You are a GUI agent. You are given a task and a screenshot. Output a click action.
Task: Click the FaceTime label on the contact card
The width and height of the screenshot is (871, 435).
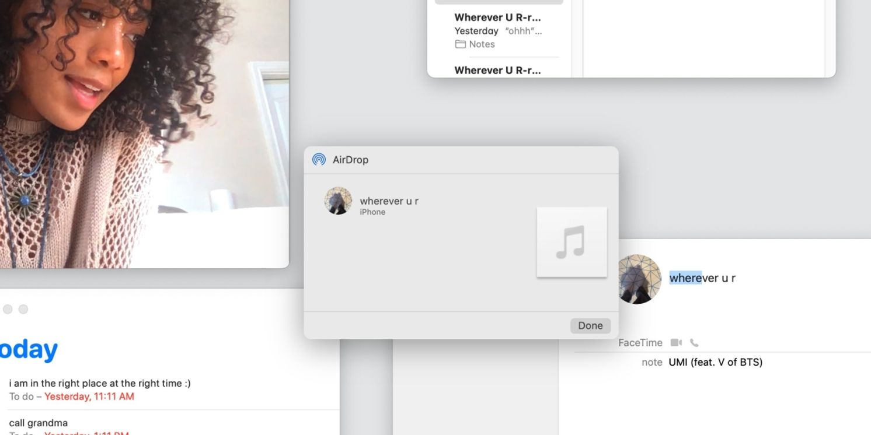tap(640, 343)
